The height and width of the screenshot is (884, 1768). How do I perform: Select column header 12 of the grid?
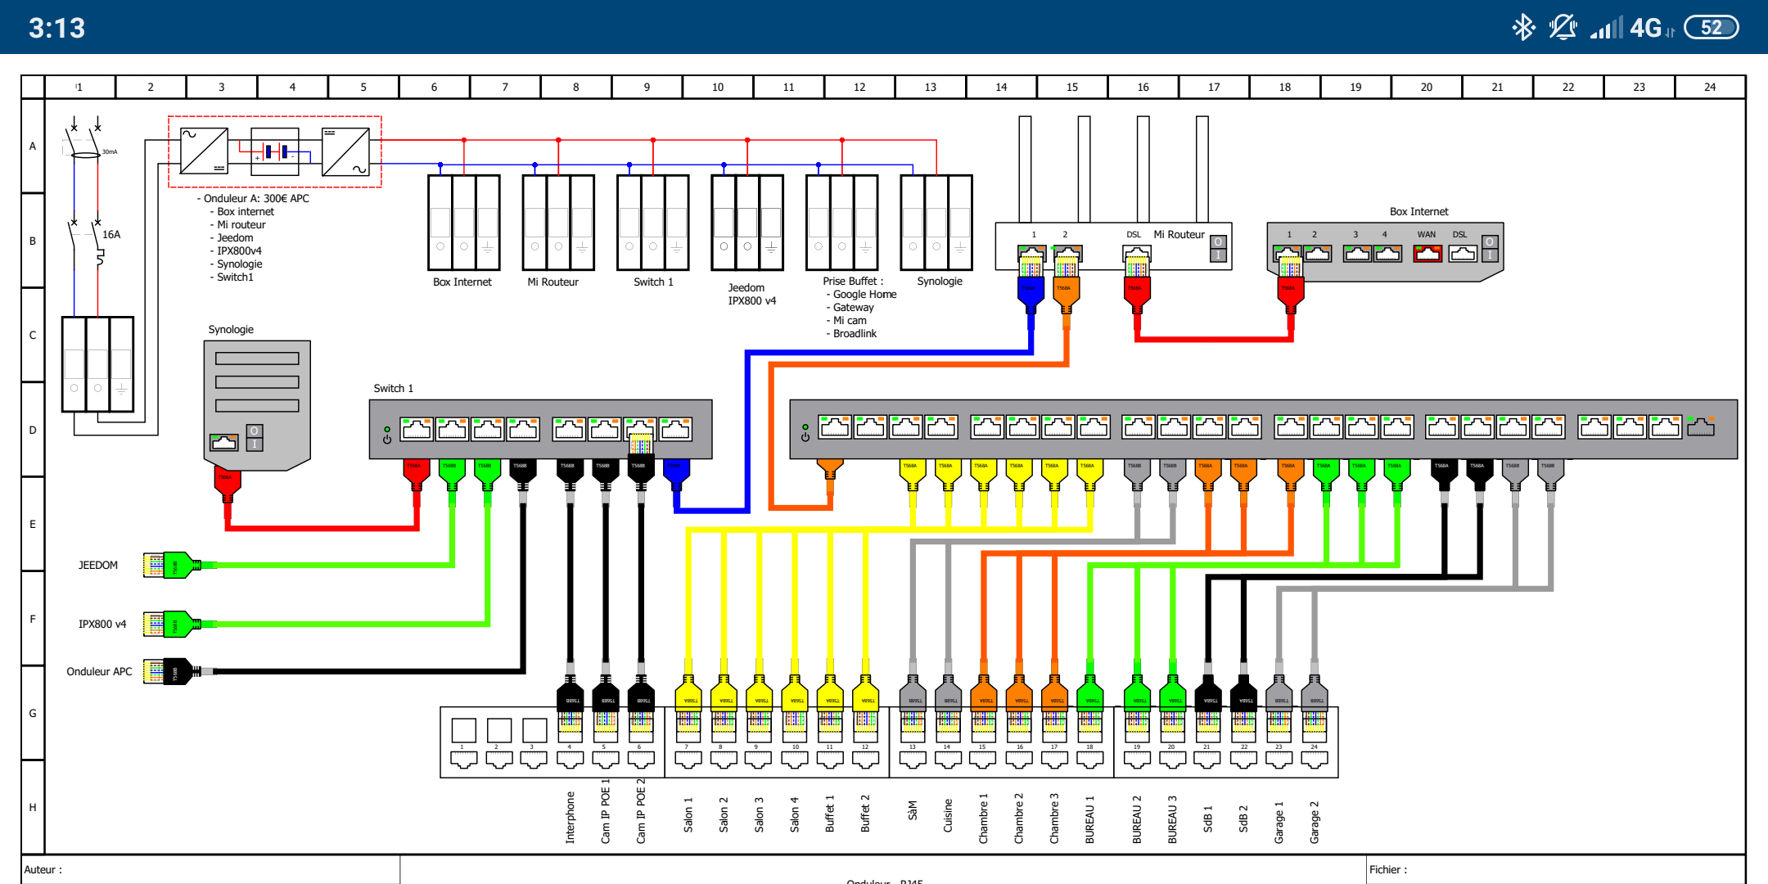859,87
